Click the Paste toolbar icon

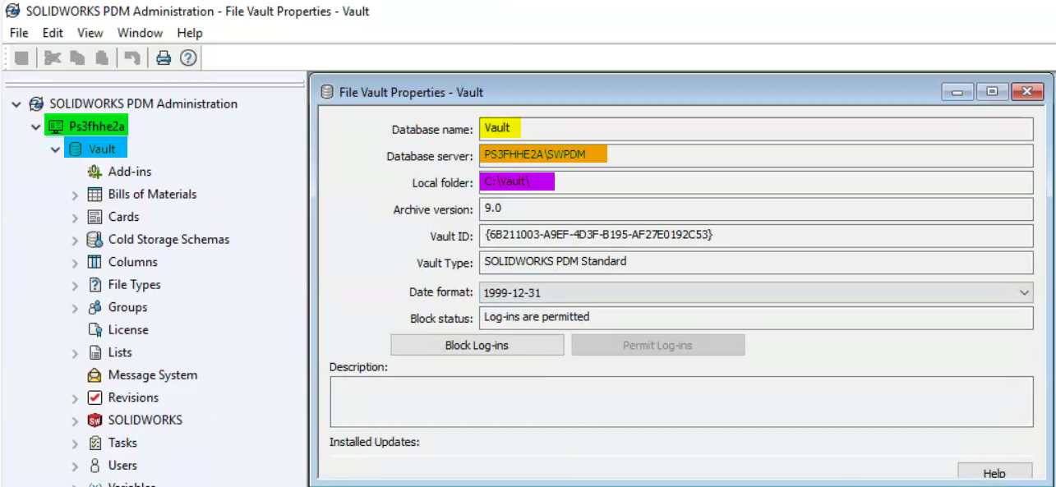(102, 58)
